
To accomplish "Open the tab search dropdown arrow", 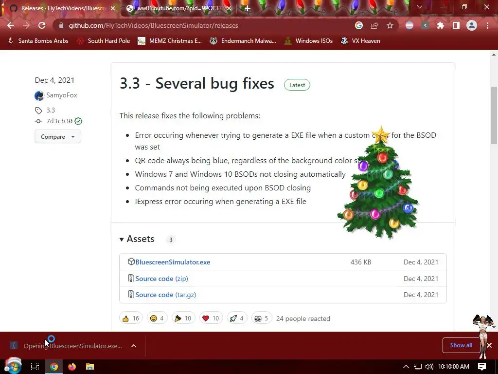I will tap(420, 7).
